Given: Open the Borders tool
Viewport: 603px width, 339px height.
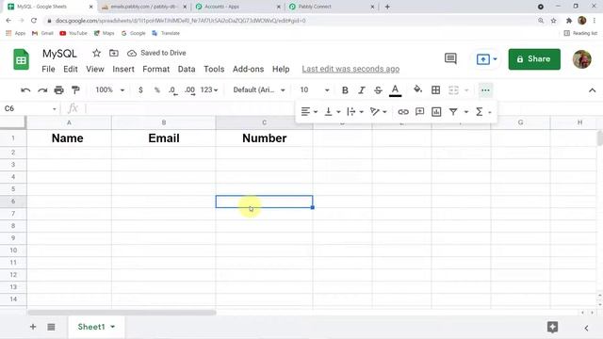Looking at the screenshot, I should [435, 90].
